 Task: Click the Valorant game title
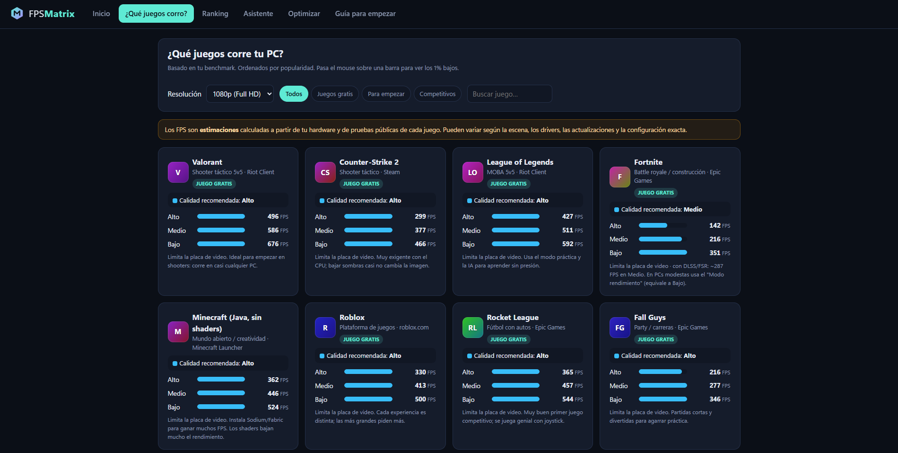[x=207, y=162]
